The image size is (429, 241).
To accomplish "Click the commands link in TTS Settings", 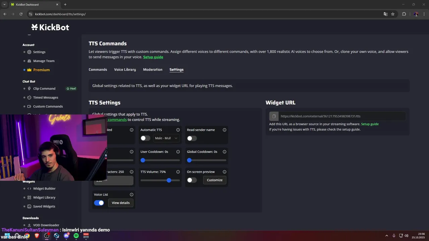I will point(117,120).
